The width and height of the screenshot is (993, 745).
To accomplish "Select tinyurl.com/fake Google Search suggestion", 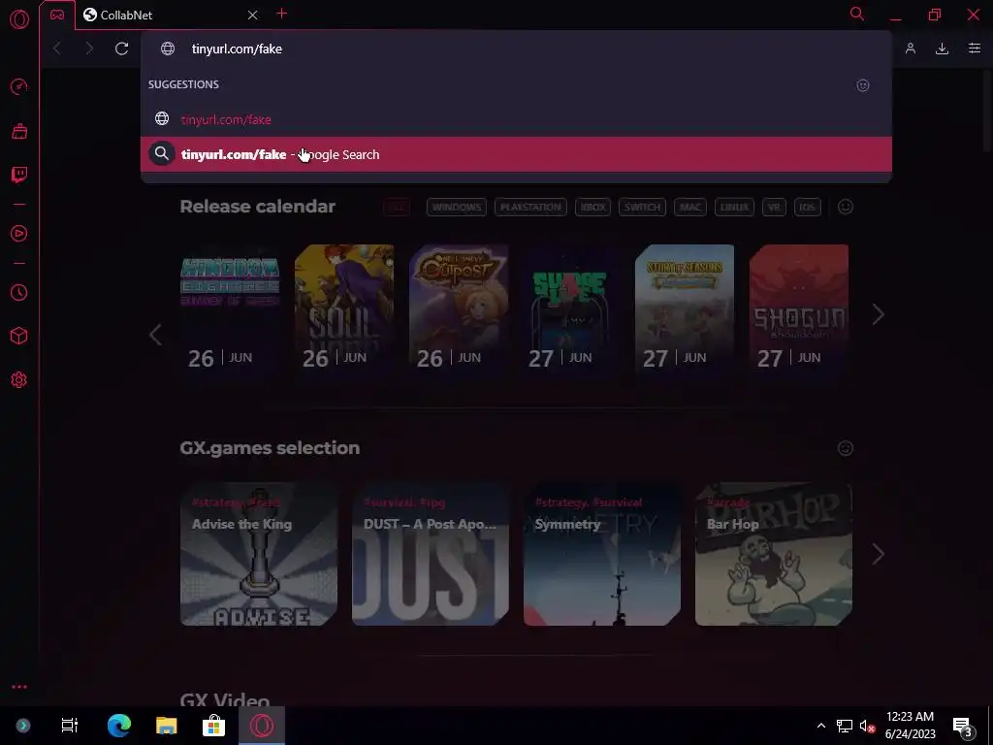I will click(x=516, y=154).
